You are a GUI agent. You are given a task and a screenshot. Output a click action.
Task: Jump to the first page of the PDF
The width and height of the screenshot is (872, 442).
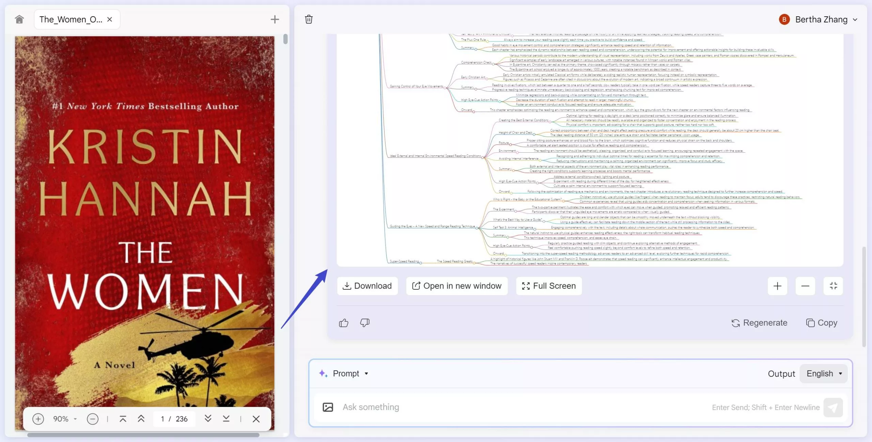click(x=123, y=419)
